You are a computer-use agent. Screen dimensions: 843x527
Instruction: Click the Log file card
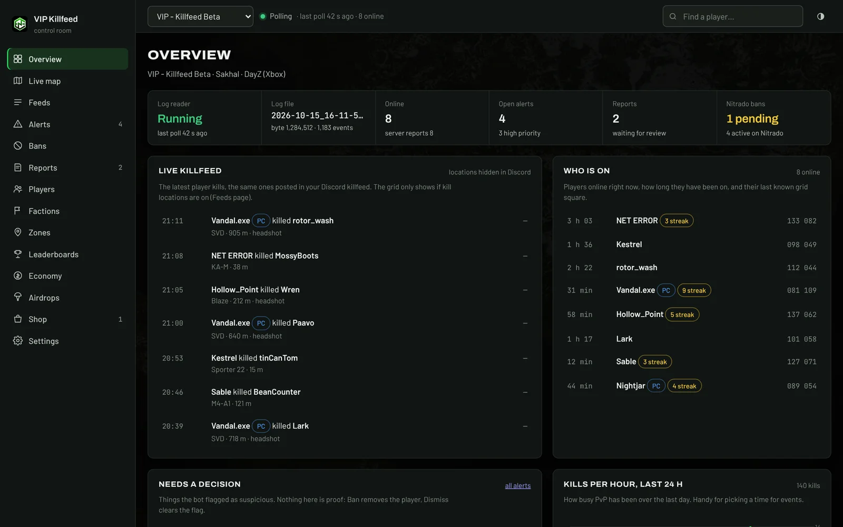click(318, 118)
